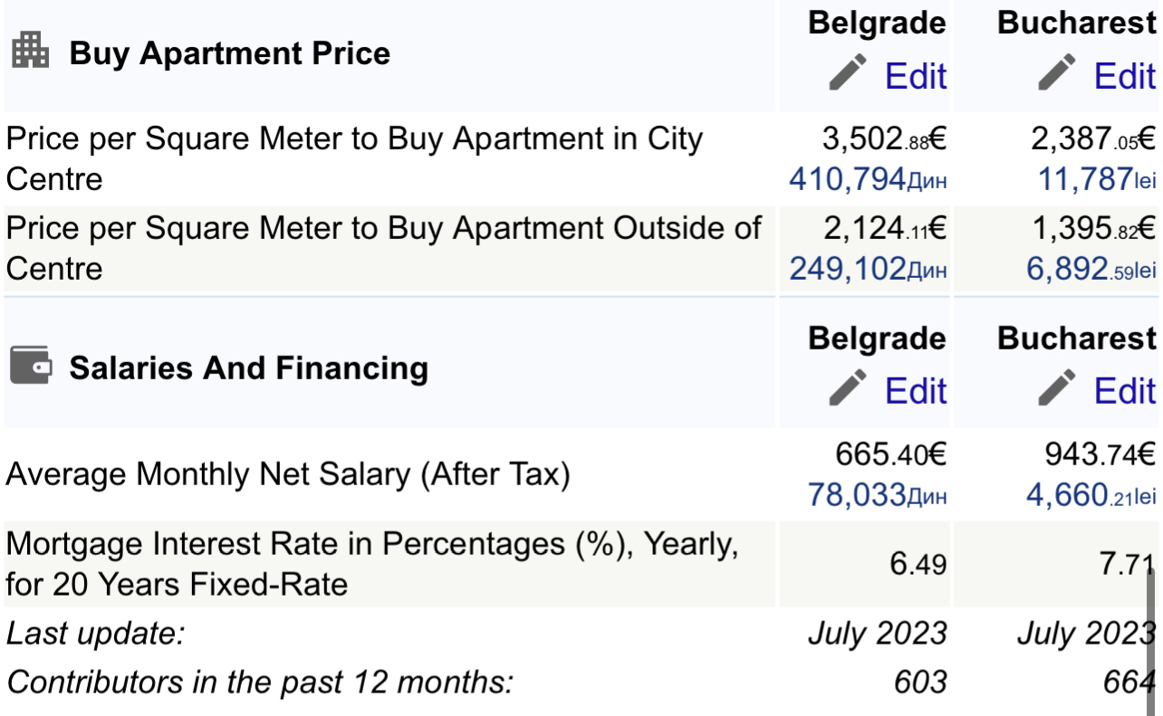The height and width of the screenshot is (716, 1163).
Task: Open Belgrade's Edit link for salaries and financing
Action: point(916,391)
